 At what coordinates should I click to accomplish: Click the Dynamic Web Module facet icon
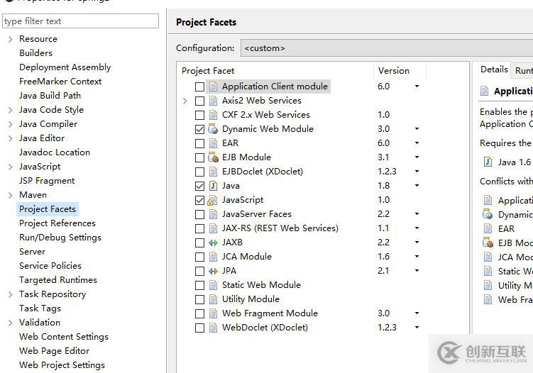[213, 129]
